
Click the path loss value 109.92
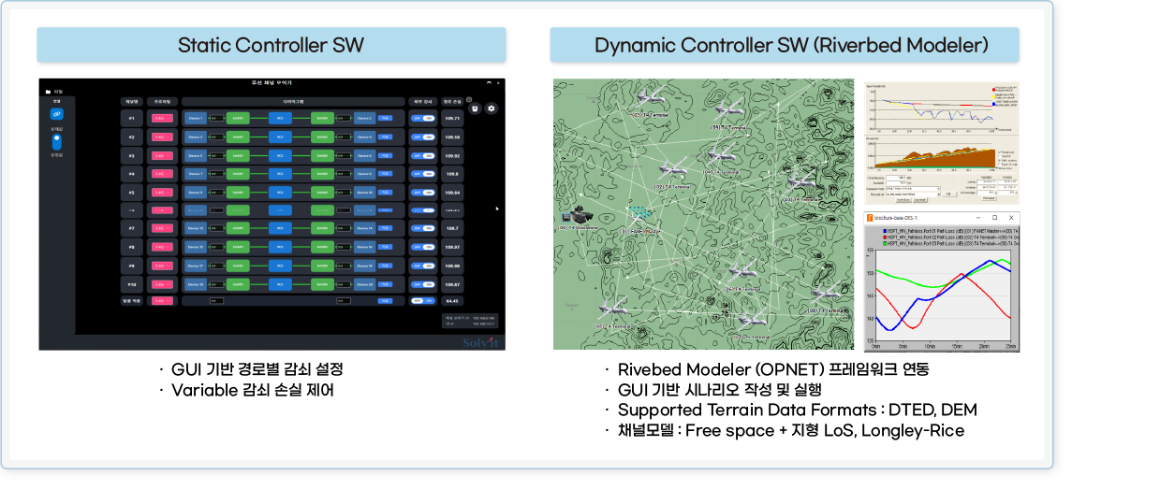tap(452, 156)
